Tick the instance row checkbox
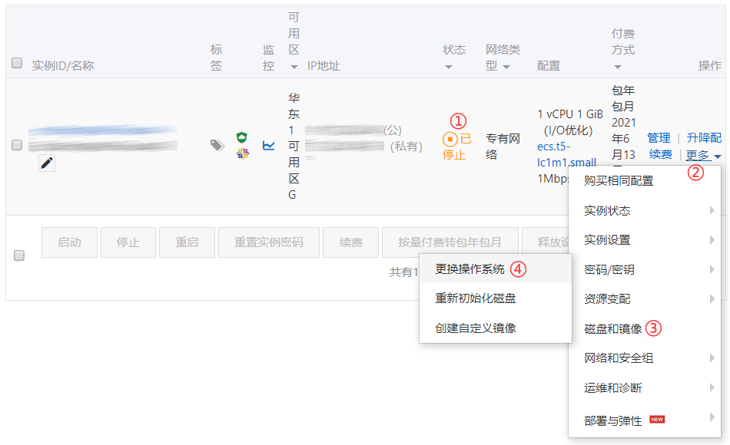730x445 pixels. click(17, 144)
